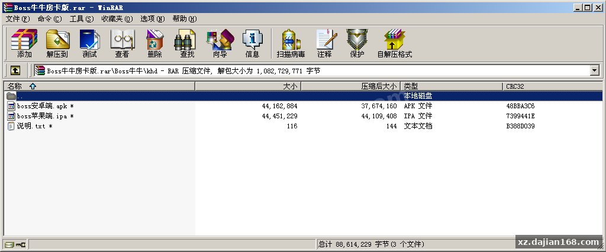Click packed size 44,109,408

[x=379, y=116]
